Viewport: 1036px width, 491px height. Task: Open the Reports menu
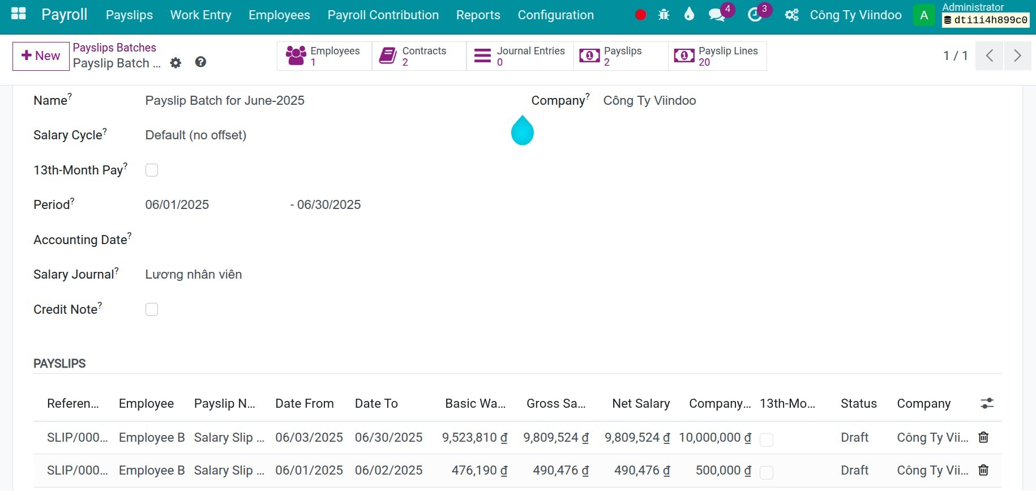[478, 15]
